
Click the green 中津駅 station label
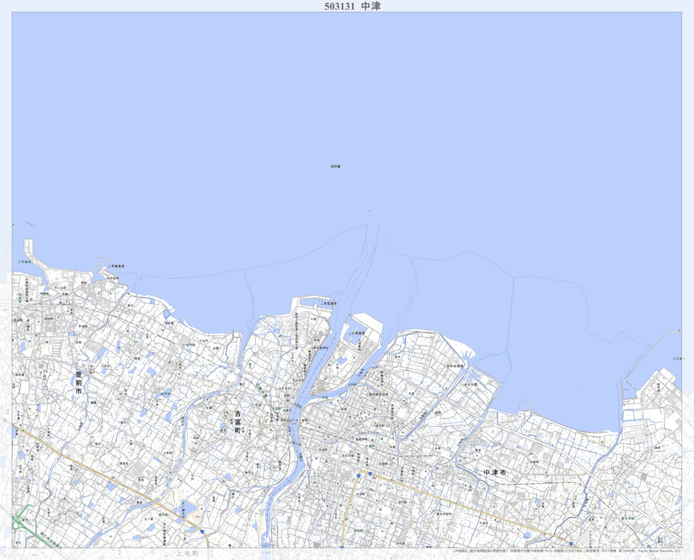point(370,446)
